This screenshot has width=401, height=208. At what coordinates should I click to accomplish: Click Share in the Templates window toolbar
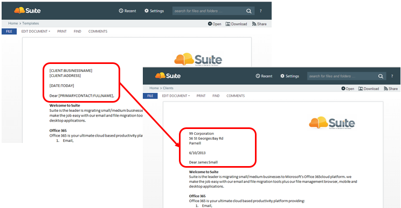click(259, 24)
